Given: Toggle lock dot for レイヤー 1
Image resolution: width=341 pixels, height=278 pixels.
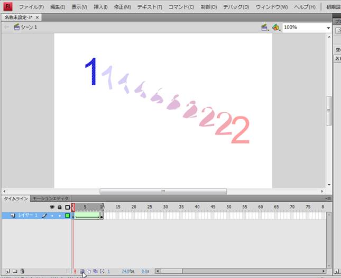Looking at the screenshot, I should 60,216.
